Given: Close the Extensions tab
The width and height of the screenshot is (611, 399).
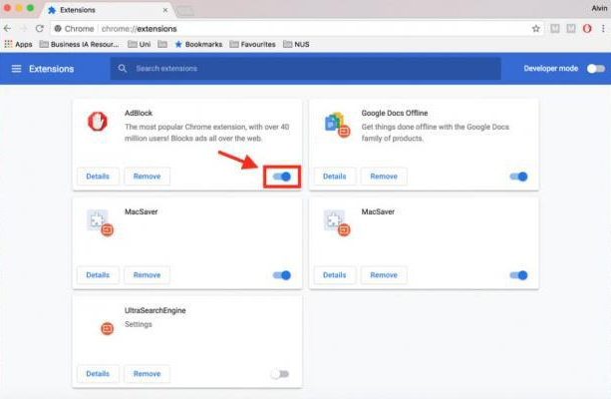Looking at the screenshot, I should tap(165, 10).
